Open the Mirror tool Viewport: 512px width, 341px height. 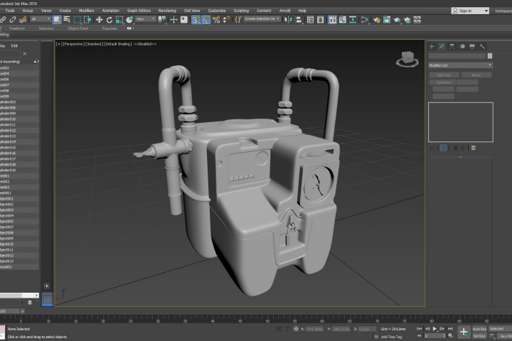pos(287,20)
